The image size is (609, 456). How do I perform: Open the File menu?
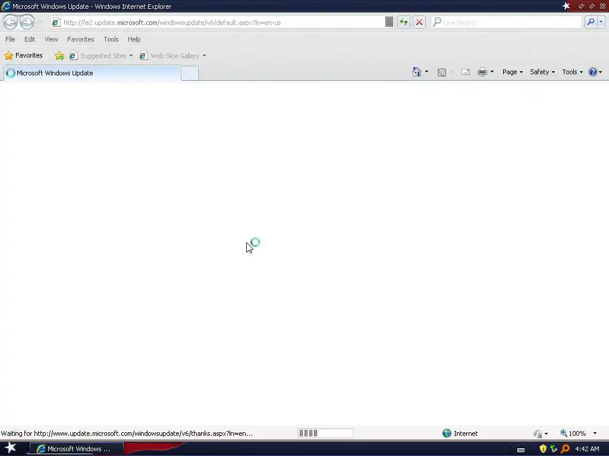point(10,39)
